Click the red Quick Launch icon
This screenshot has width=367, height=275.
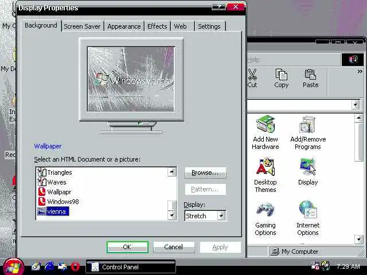(x=75, y=266)
